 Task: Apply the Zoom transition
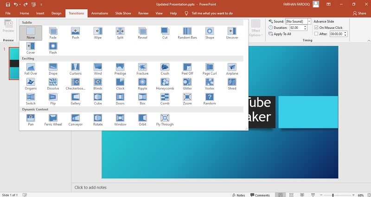coord(187,99)
